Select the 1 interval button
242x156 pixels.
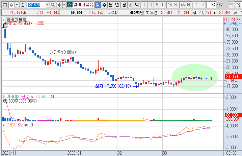pos(144,5)
